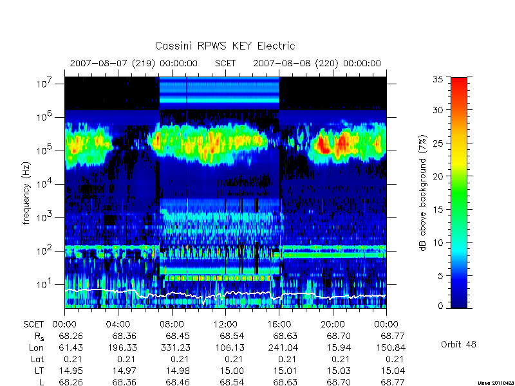Click the L value "68.46"
515x386 pixels.
point(178,382)
